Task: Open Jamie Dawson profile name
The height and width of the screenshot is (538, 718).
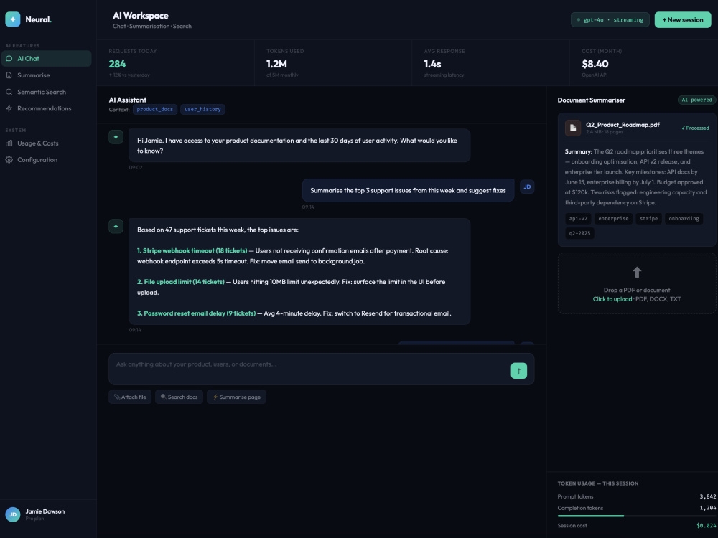Action: pos(45,511)
